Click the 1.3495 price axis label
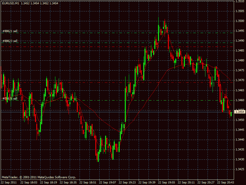 (240, 31)
